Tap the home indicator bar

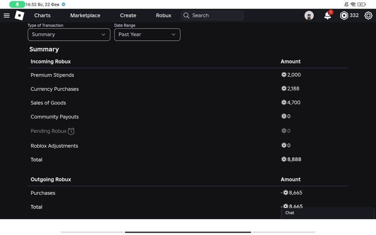coord(188,232)
